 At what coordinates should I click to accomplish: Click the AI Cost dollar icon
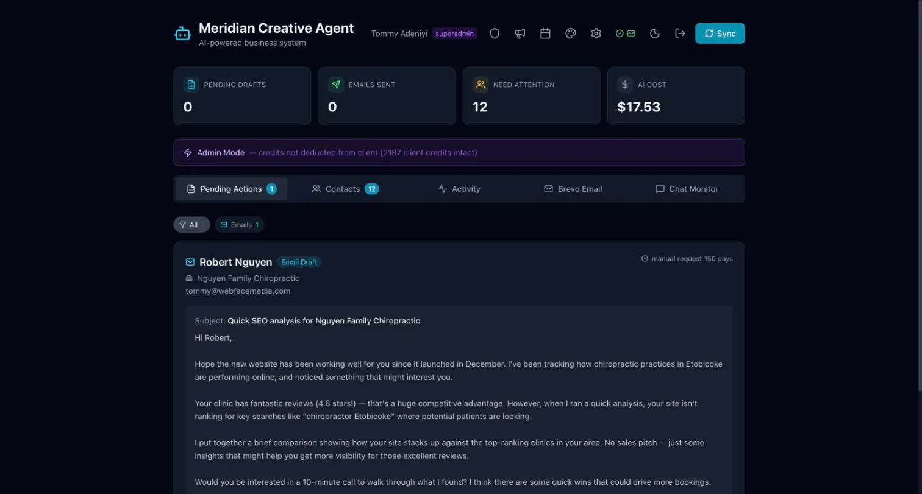(625, 85)
